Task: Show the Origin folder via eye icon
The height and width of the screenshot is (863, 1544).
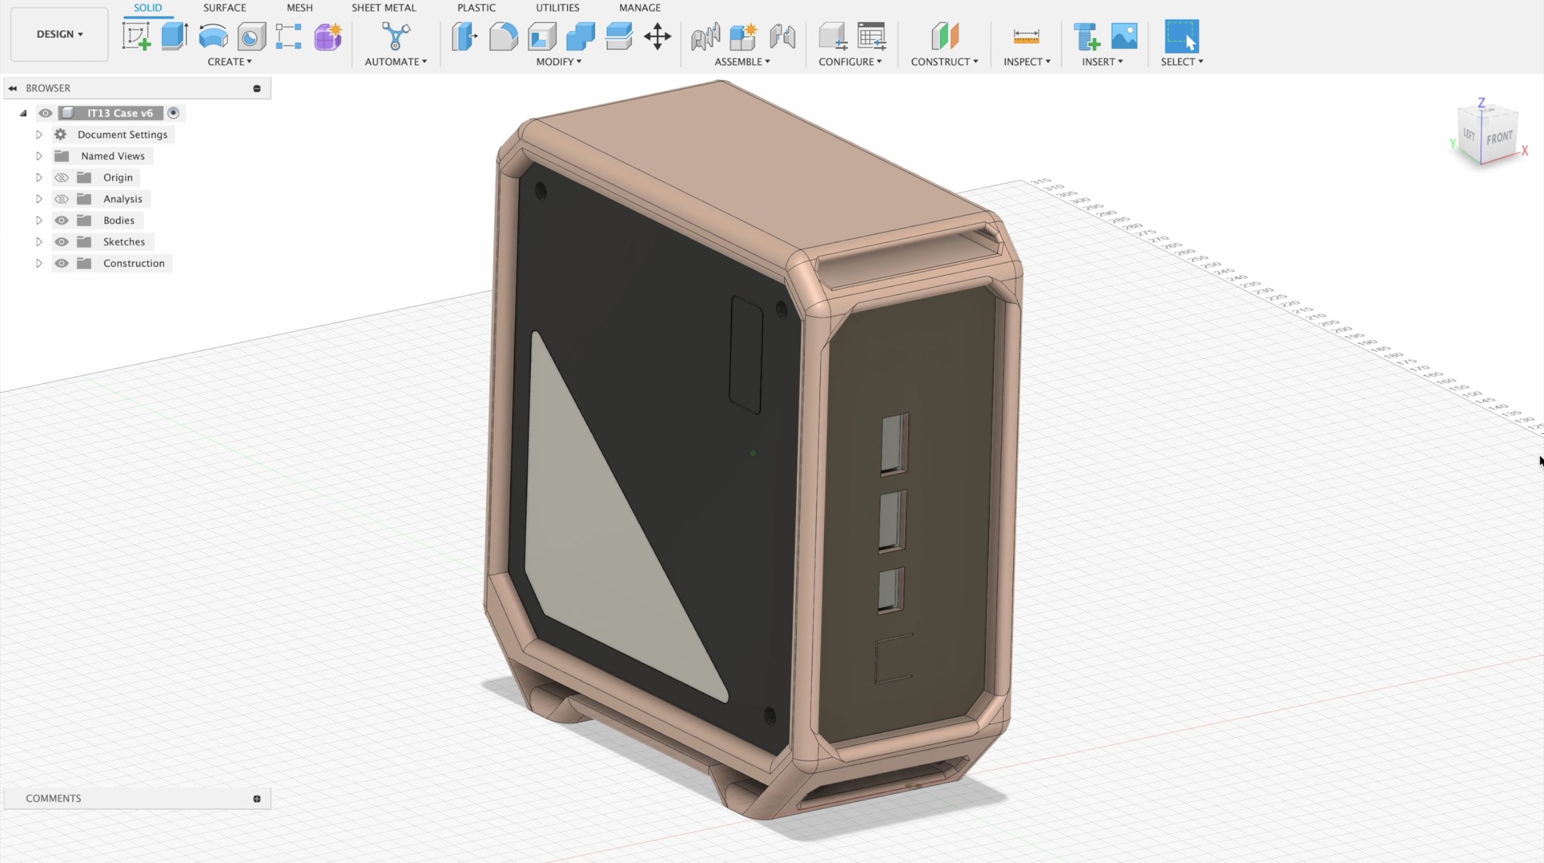Action: point(62,178)
